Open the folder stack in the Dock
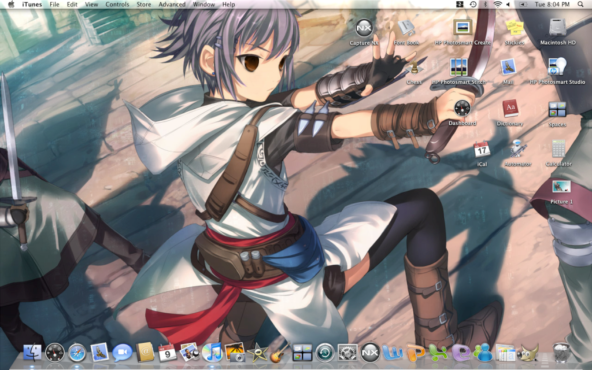Image resolution: width=592 pixels, height=370 pixels. (x=505, y=353)
